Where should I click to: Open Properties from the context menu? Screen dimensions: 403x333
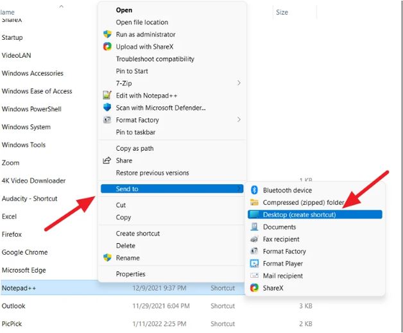point(130,274)
